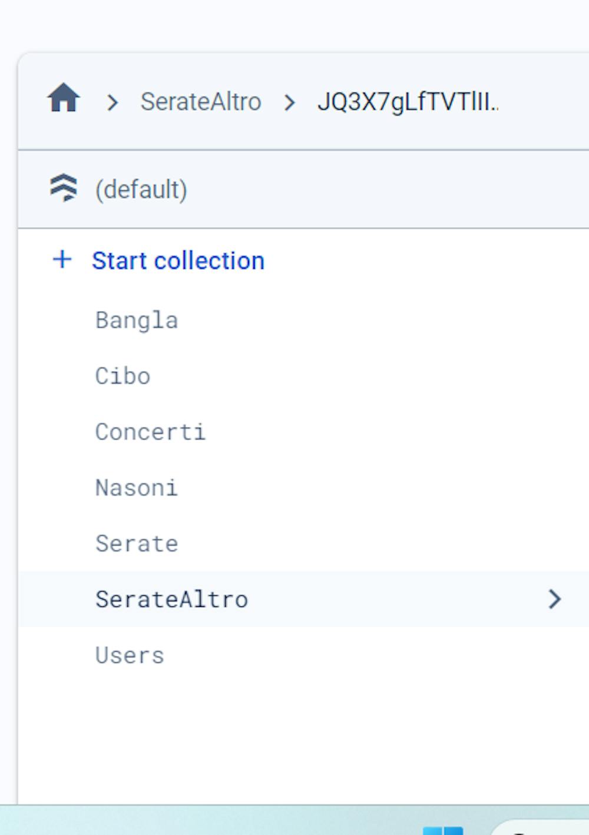Click the home icon in breadcrumb
Image resolution: width=589 pixels, height=835 pixels.
[64, 98]
